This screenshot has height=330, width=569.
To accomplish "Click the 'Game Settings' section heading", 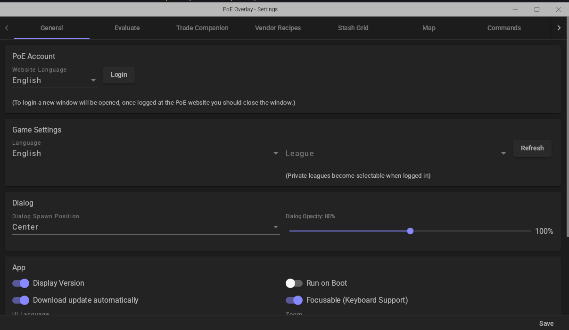I will [37, 130].
